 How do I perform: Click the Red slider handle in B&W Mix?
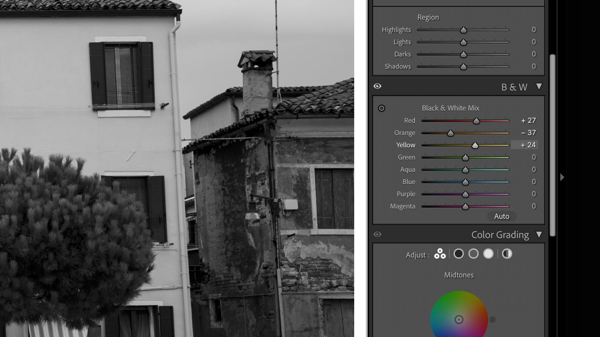tap(476, 121)
